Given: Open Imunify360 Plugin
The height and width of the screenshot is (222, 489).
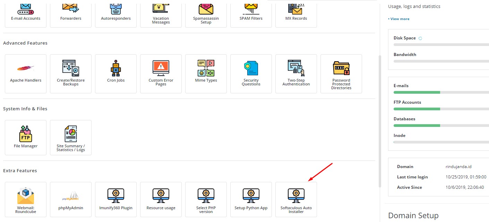Looking at the screenshot, I should pos(116,200).
